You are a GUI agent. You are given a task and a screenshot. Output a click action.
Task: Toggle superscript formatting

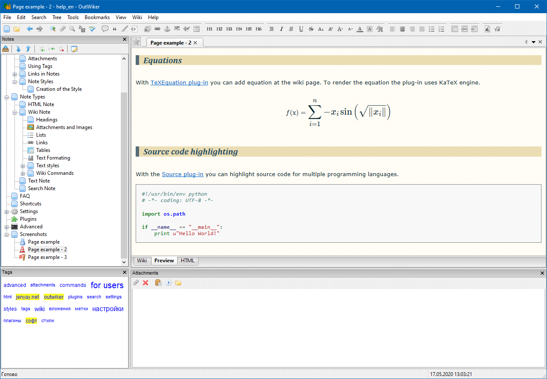point(330,29)
